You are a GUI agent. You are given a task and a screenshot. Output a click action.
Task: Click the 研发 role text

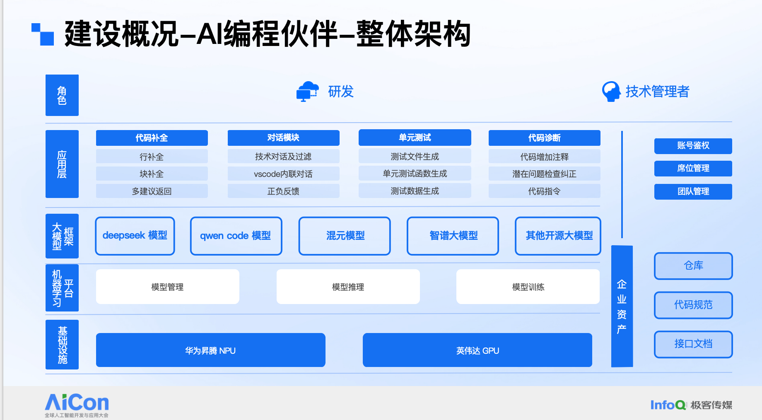pyautogui.click(x=341, y=92)
